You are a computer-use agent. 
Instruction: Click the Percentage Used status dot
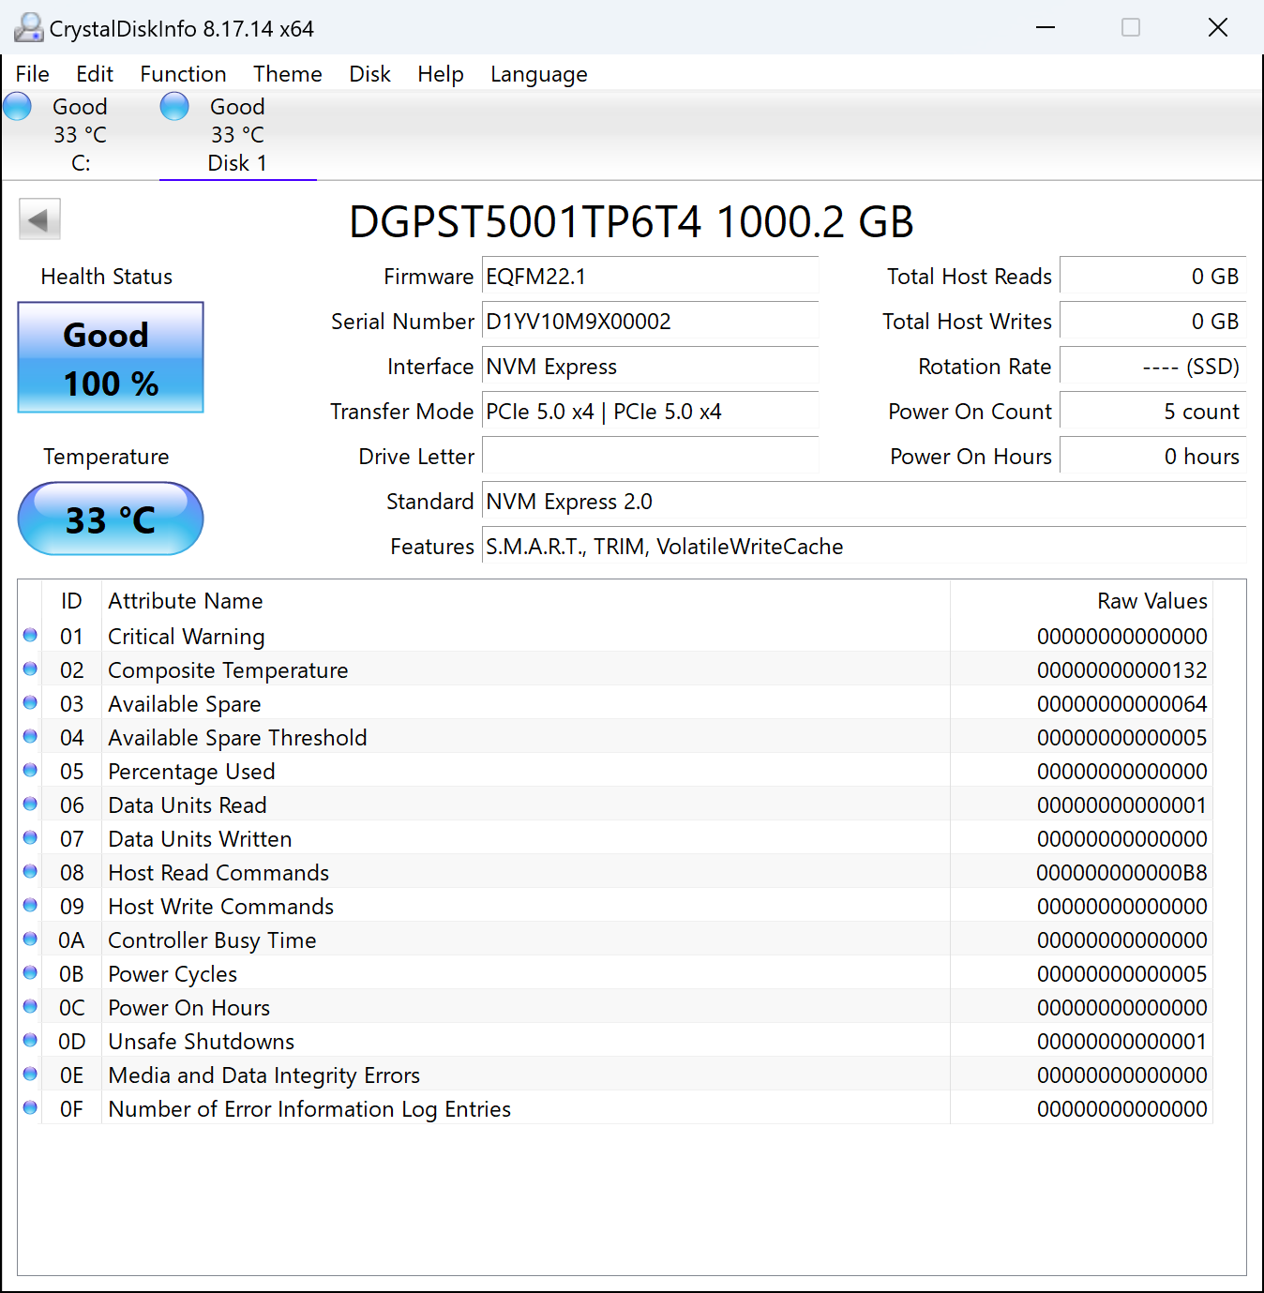pos(30,771)
